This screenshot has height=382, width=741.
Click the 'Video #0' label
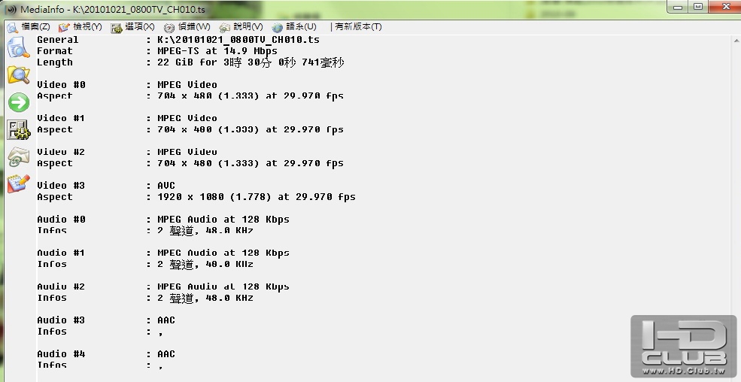62,85
